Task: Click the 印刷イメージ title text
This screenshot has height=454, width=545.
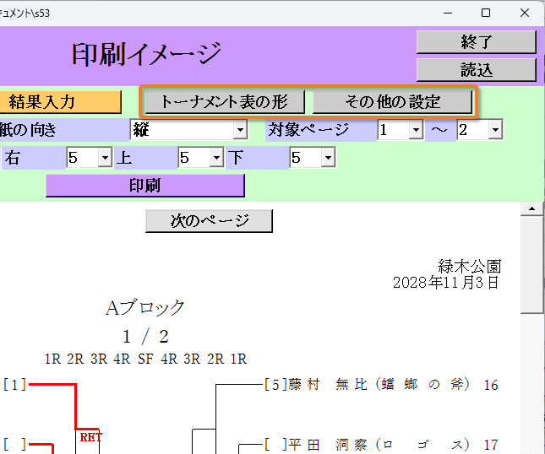Action: (x=146, y=54)
